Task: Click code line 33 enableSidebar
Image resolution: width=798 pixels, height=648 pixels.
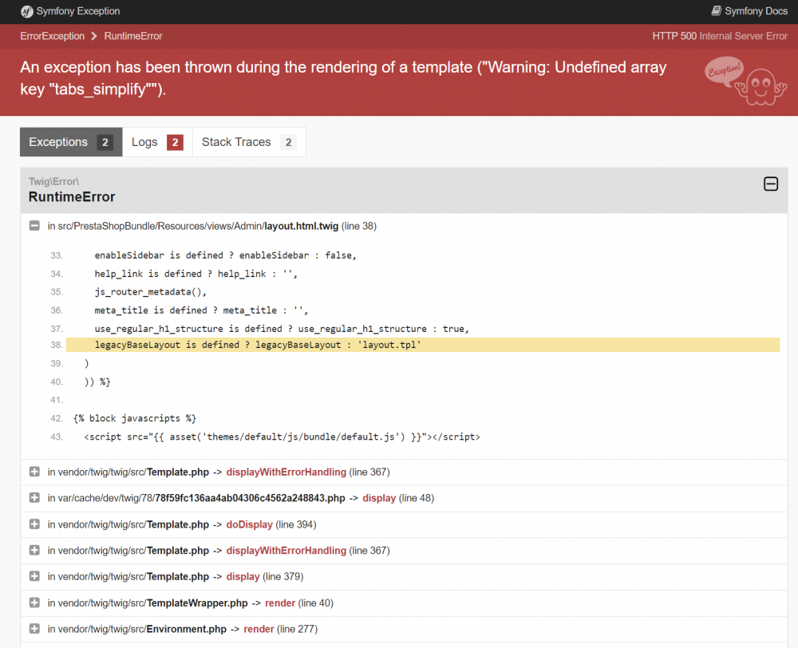Action: coord(226,255)
